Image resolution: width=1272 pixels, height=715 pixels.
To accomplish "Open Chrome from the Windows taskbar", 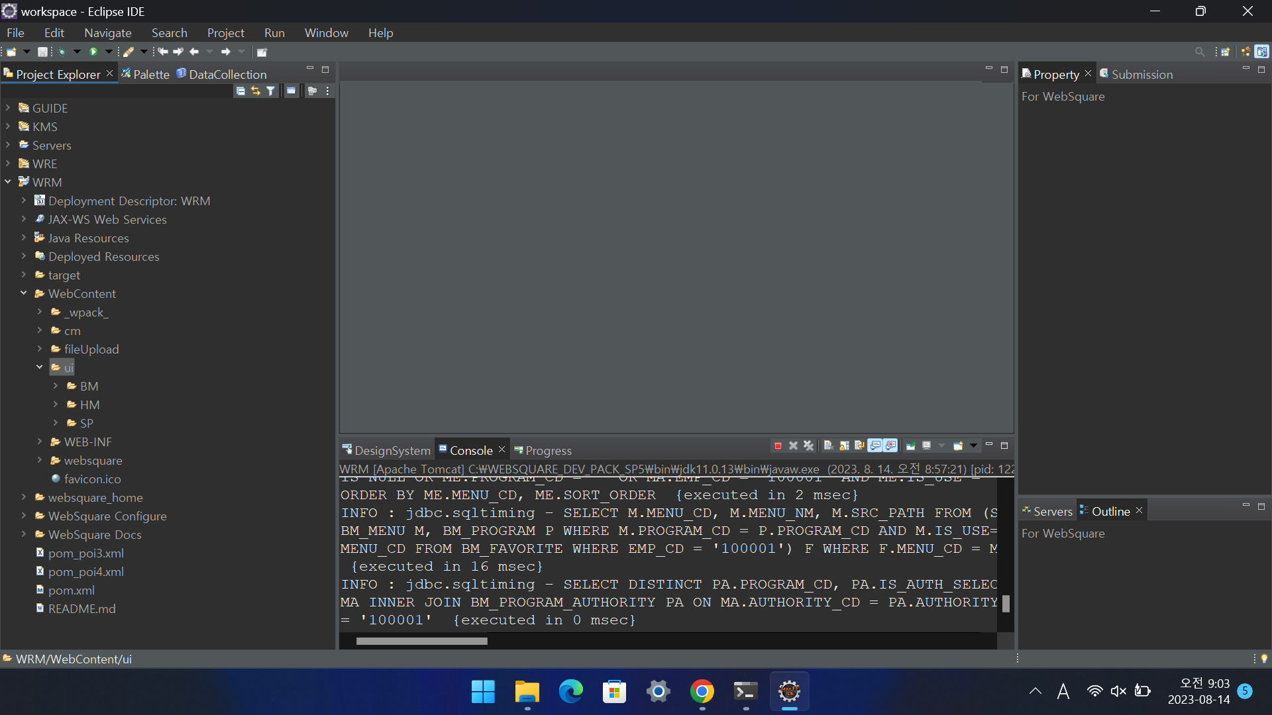I will [x=702, y=692].
